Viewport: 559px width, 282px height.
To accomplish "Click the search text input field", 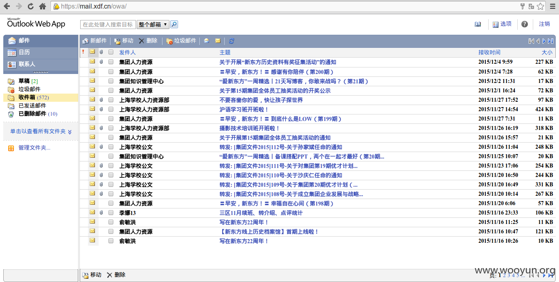I will coord(108,25).
